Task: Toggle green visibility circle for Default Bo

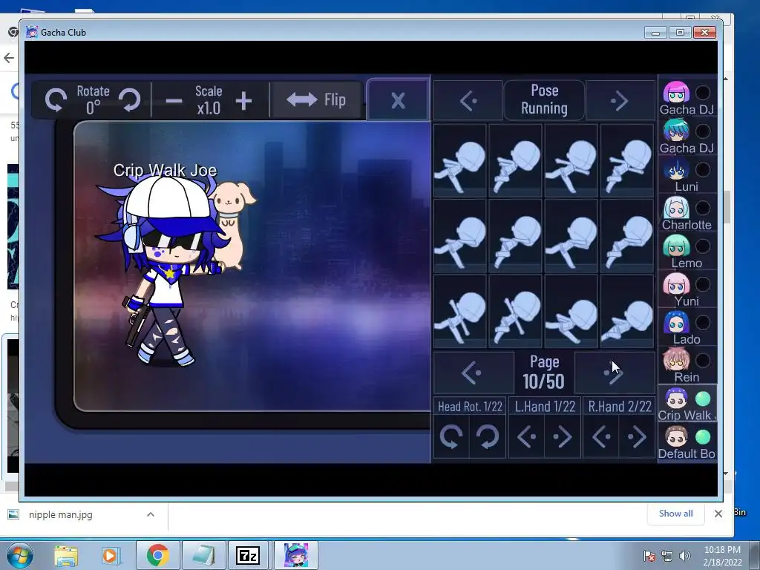Action: coord(703,437)
